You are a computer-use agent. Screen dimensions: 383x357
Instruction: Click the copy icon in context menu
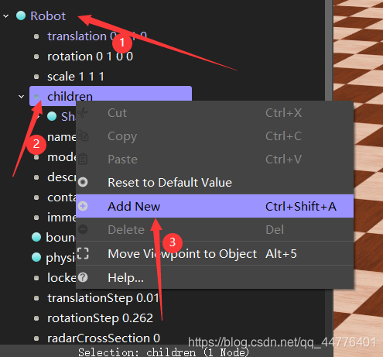point(83,136)
